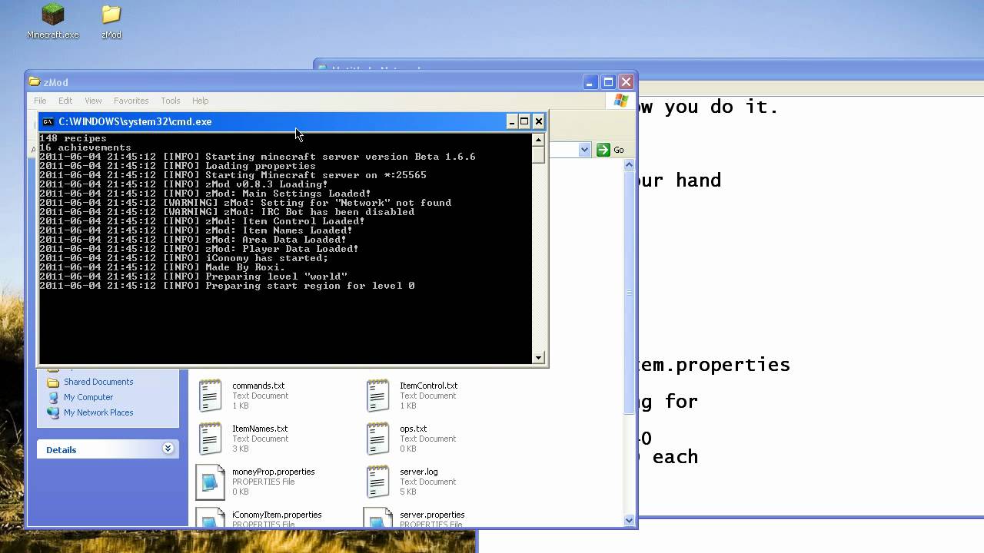984x553 pixels.
Task: Click "g for" text in Notepad window
Action: [669, 402]
